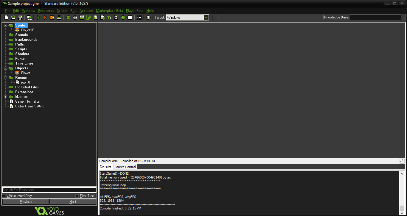This screenshot has width=407, height=216.
Task: Open Global Game Settings in the tree
Action: coord(30,106)
